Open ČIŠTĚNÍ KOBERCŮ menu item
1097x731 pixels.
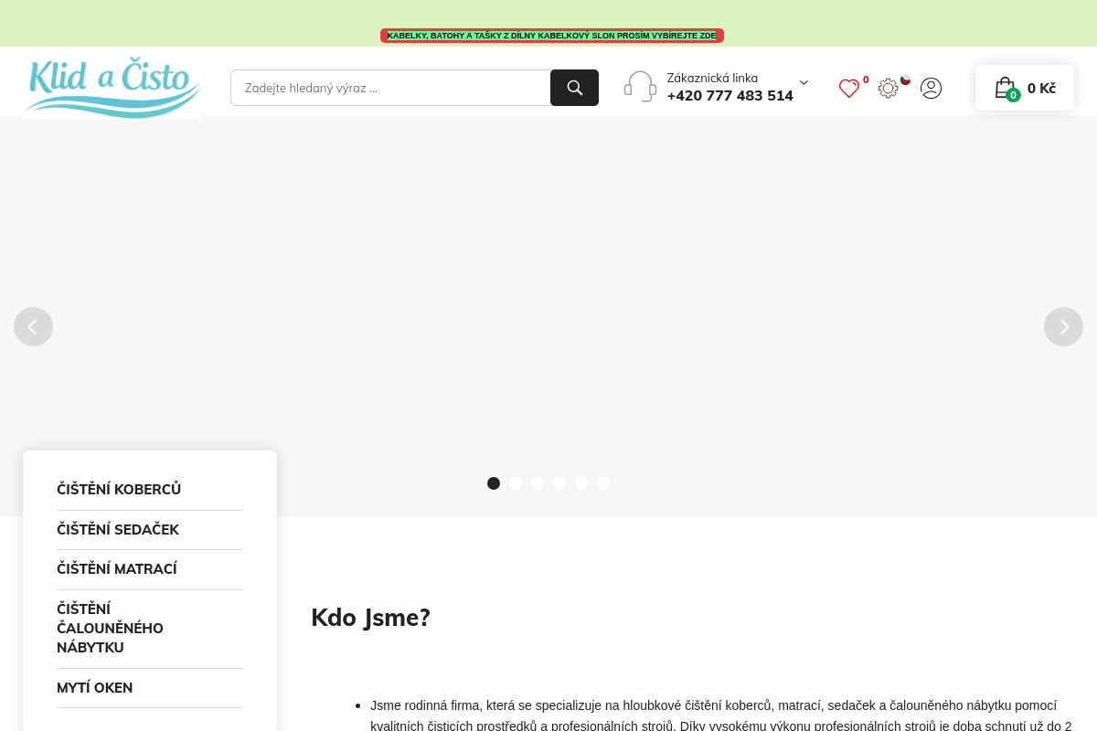click(119, 489)
